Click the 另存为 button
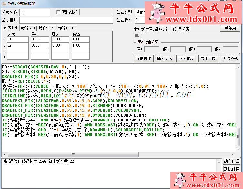The image size is (243, 189). (230, 28)
